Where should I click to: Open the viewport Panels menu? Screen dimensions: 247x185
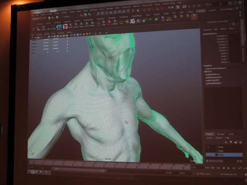69,32
